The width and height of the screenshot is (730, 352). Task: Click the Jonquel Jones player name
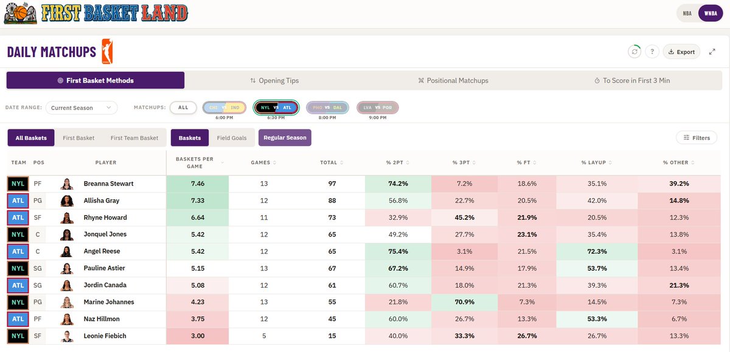[105, 234]
